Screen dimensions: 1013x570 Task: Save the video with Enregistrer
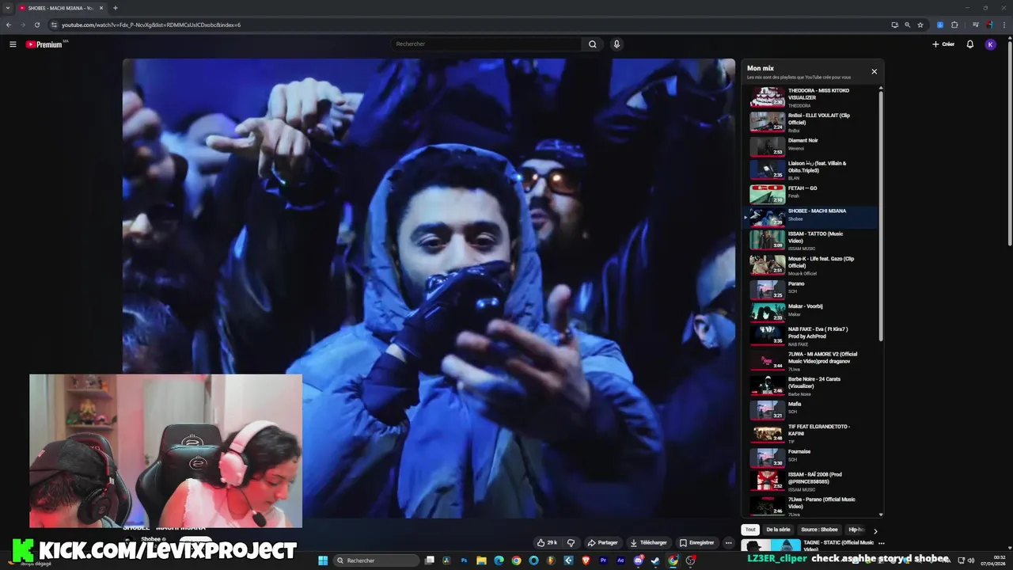pyautogui.click(x=696, y=542)
